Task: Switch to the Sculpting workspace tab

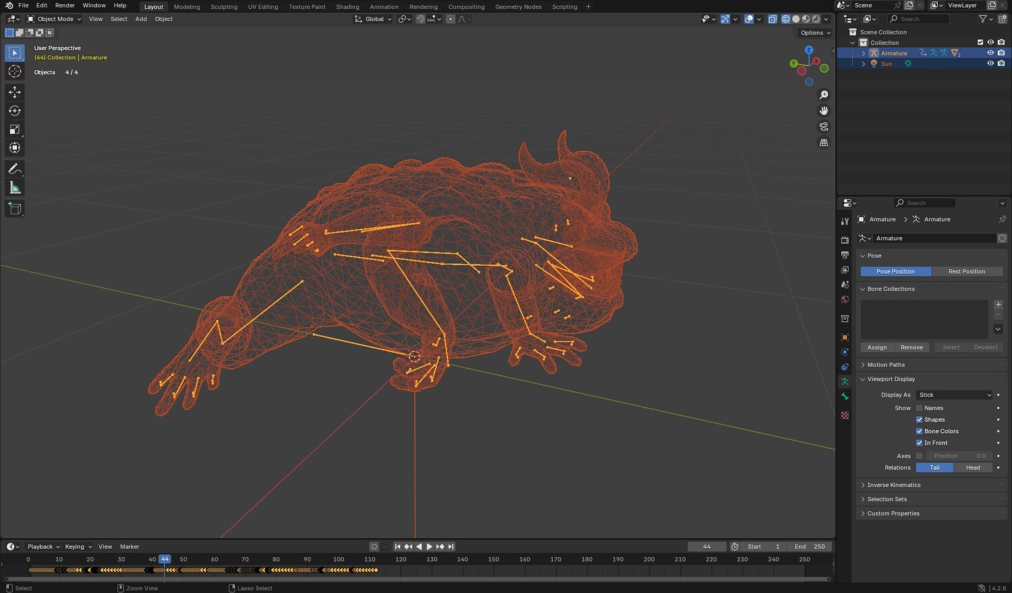Action: 223,7
